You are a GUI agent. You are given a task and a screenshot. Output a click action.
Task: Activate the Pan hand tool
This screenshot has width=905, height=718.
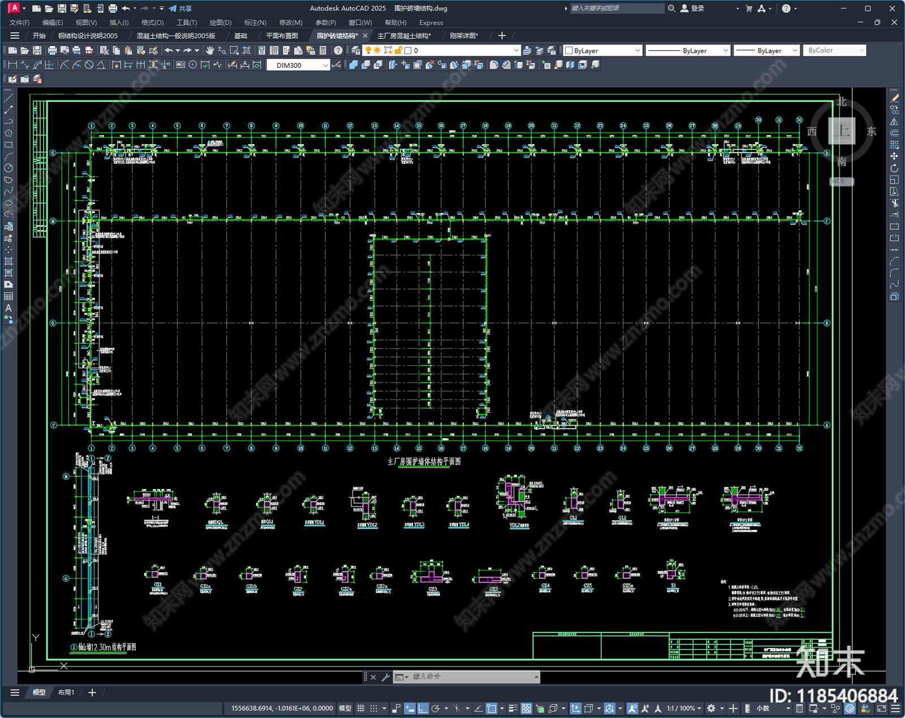pos(210,50)
